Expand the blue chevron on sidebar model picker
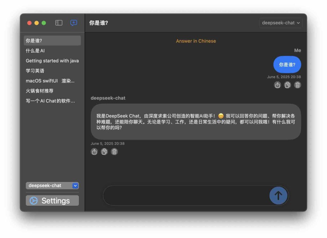Screen dimensions: 327x238 pyautogui.click(x=75, y=185)
